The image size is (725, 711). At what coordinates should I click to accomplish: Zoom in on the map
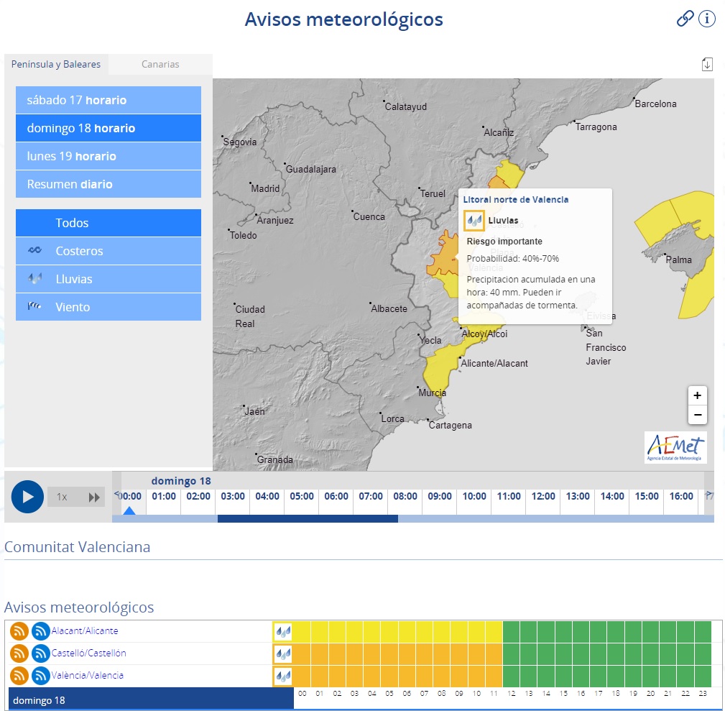coord(697,395)
